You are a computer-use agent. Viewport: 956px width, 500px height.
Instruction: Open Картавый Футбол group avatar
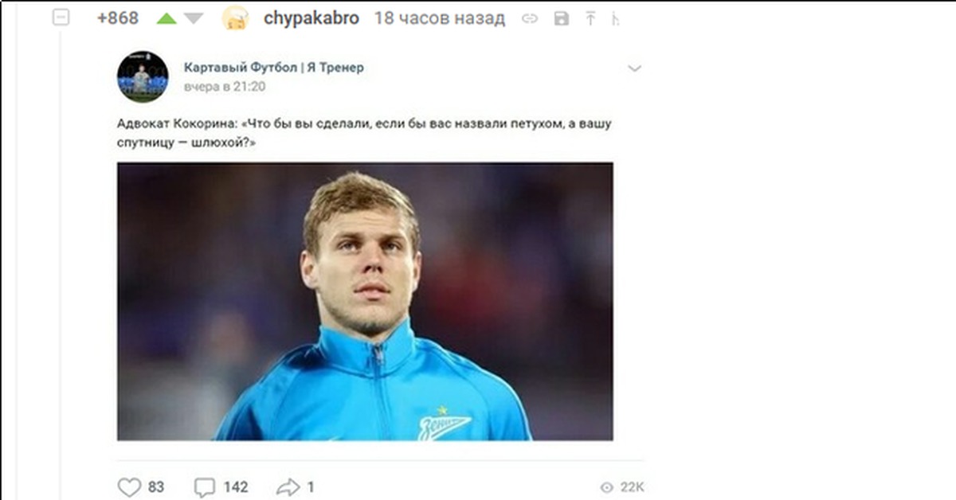click(143, 76)
